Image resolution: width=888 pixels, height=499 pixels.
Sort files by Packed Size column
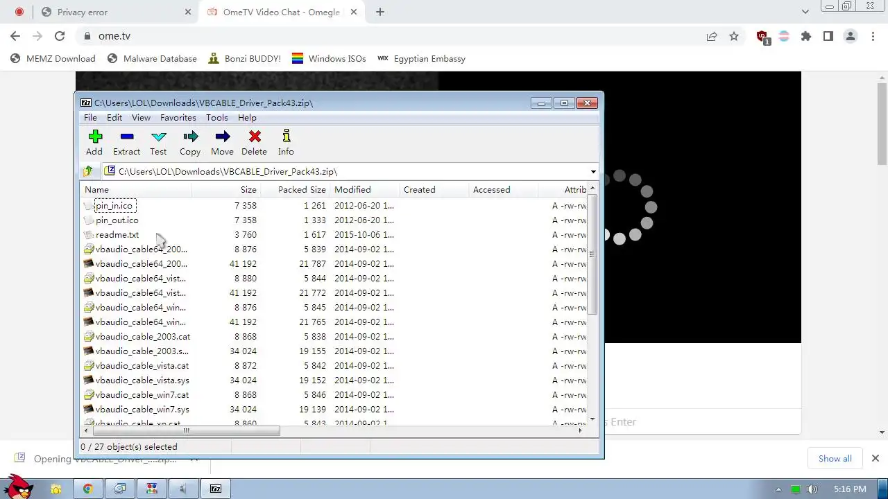[296, 189]
